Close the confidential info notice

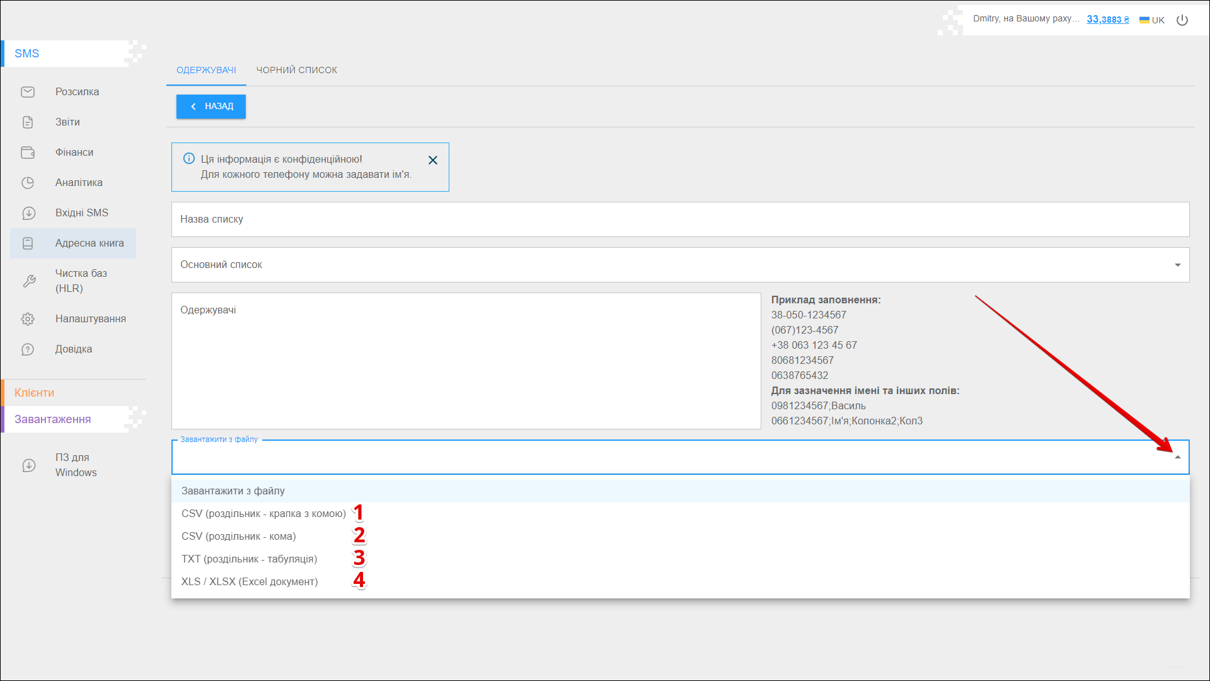[432, 160]
